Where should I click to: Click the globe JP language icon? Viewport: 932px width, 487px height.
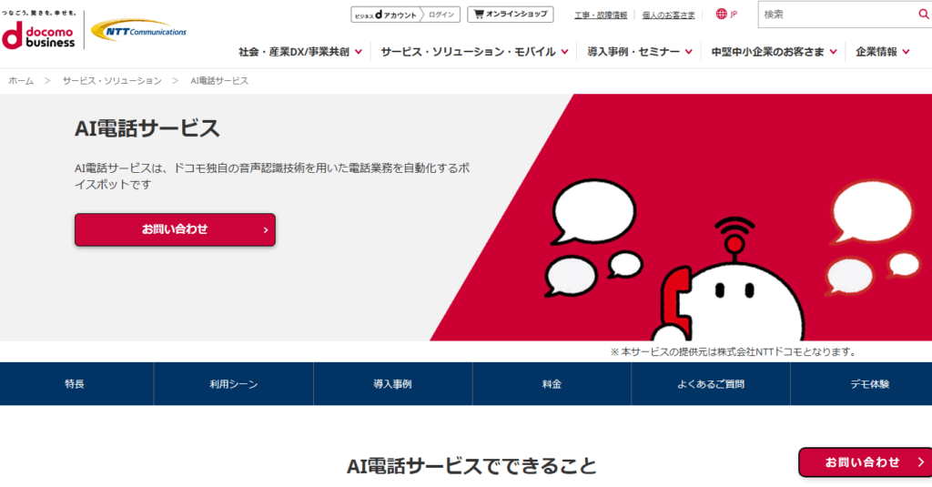click(x=726, y=15)
